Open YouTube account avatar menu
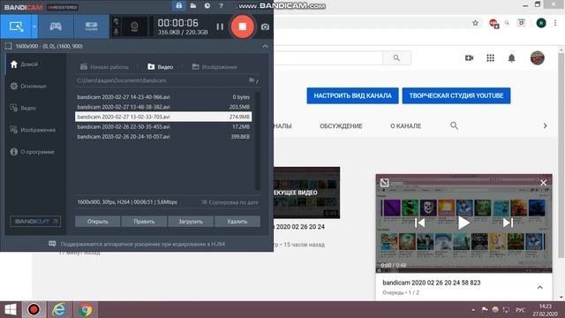 click(537, 58)
